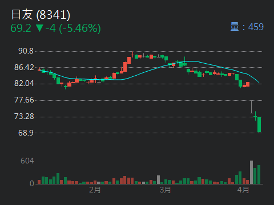Viewport: 274px width, 205px height.
Task: Click the green down-triangle change indicator
Action: pos(39,28)
